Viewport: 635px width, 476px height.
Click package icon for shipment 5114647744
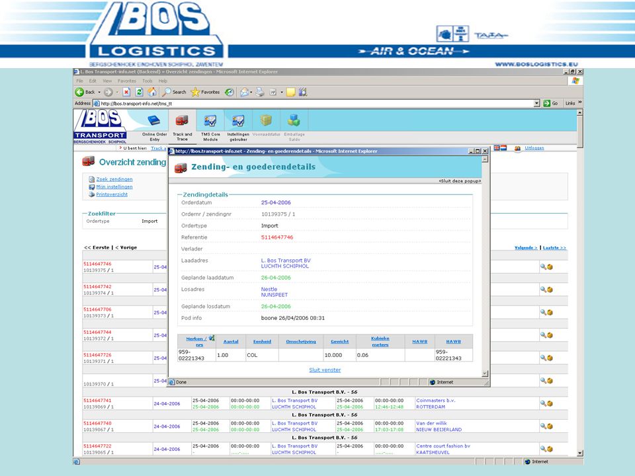tap(550, 336)
